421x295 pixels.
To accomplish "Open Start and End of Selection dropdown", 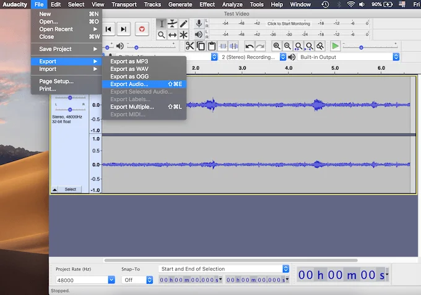I will coord(224,268).
